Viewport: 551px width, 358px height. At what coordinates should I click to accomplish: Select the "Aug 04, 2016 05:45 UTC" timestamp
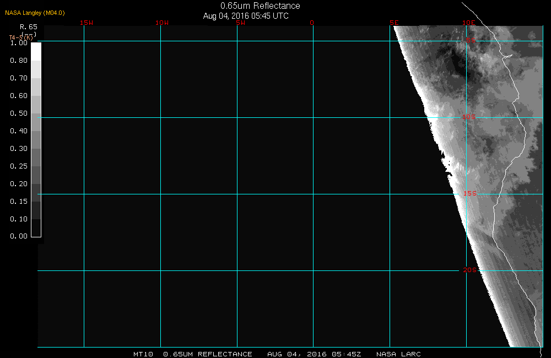pyautogui.click(x=246, y=16)
